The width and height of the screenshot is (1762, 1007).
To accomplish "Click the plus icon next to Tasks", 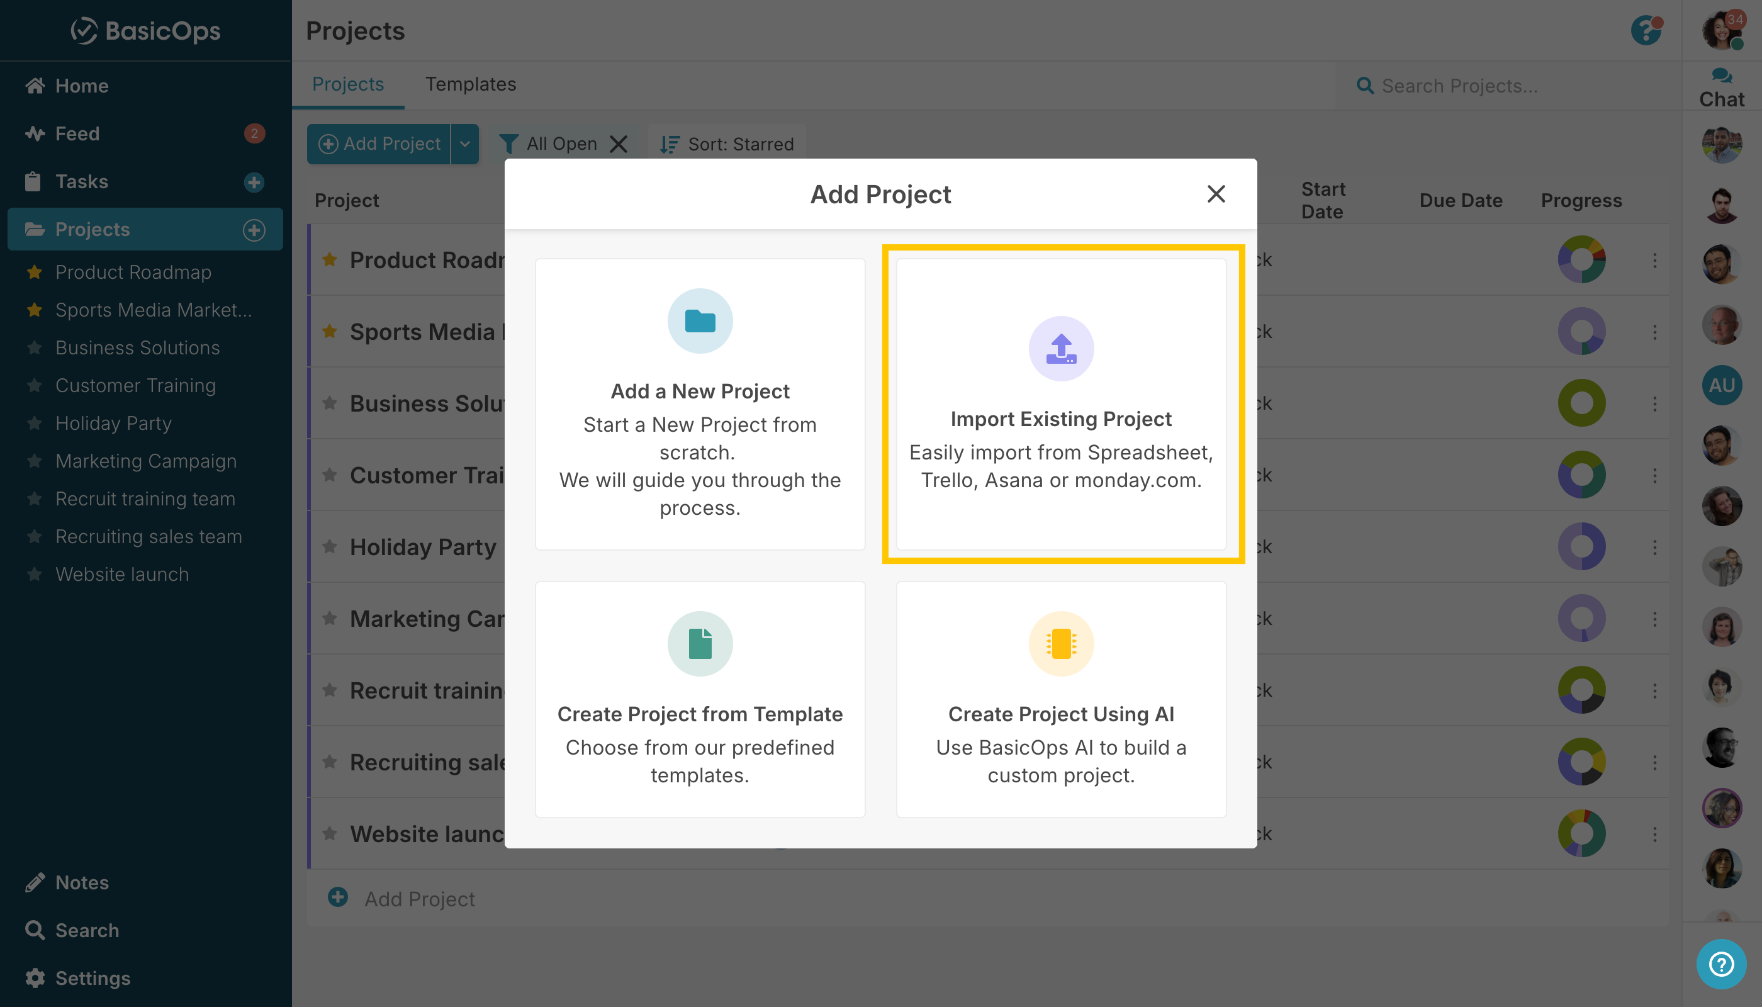I will pos(254,182).
